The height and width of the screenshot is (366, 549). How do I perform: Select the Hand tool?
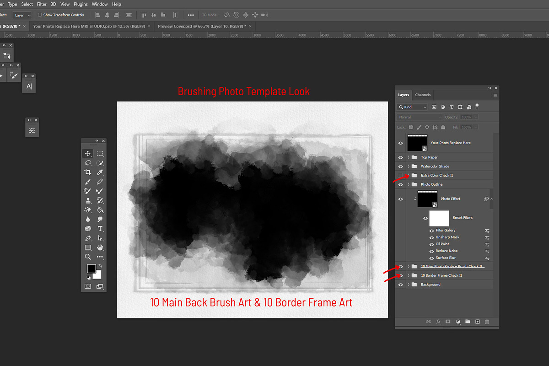click(x=100, y=248)
